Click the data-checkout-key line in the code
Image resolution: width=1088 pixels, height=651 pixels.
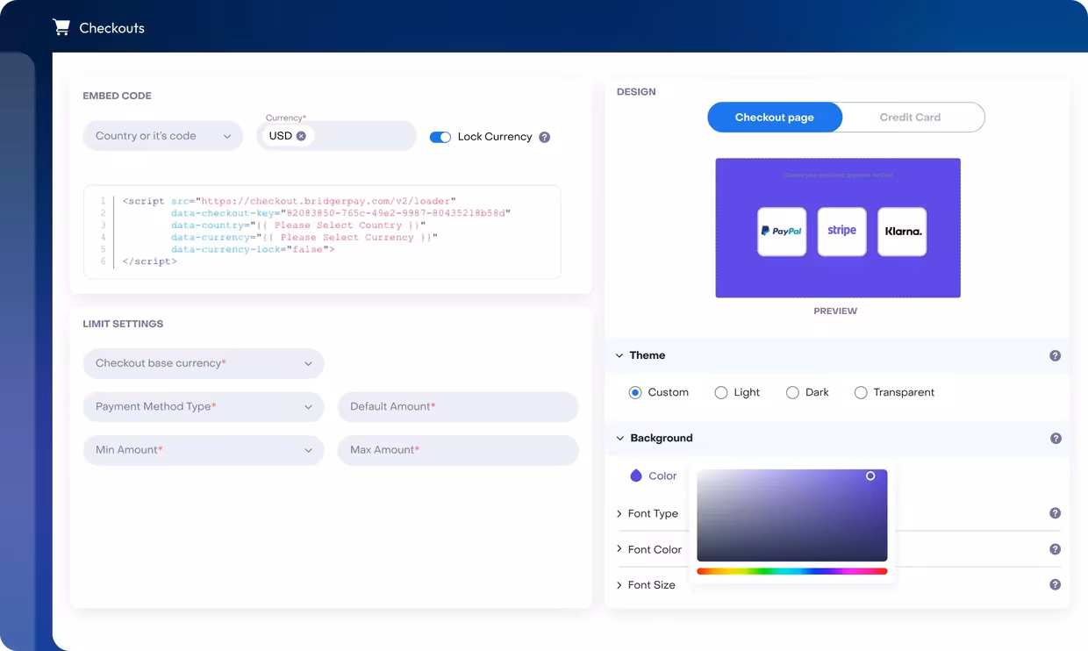pyautogui.click(x=340, y=213)
